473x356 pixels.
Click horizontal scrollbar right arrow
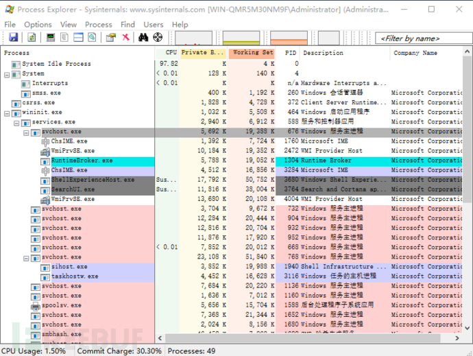457,338
